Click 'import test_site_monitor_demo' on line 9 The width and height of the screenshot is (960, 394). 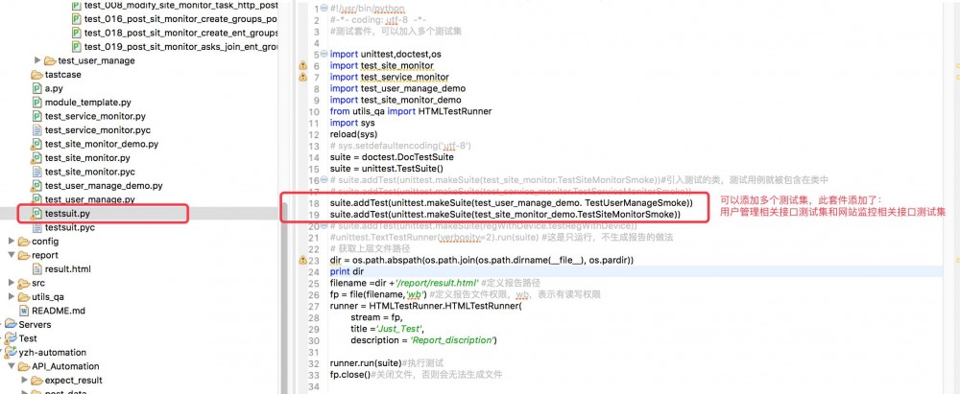tap(396, 100)
